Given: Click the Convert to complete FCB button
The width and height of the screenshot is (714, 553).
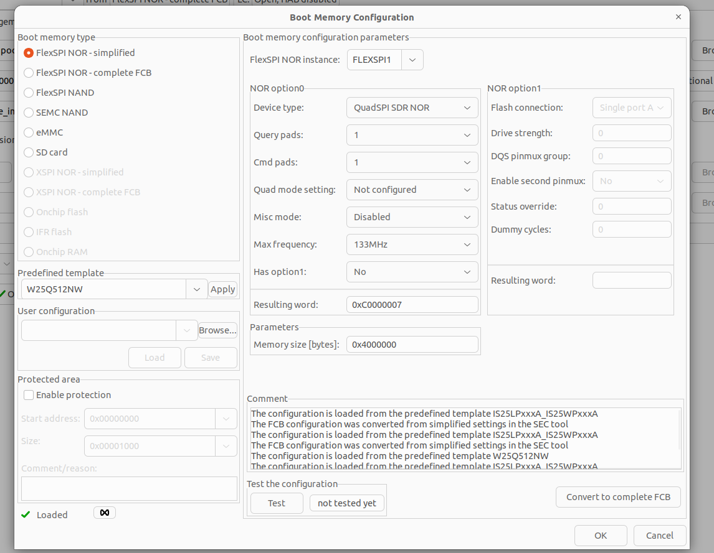Looking at the screenshot, I should click(618, 497).
